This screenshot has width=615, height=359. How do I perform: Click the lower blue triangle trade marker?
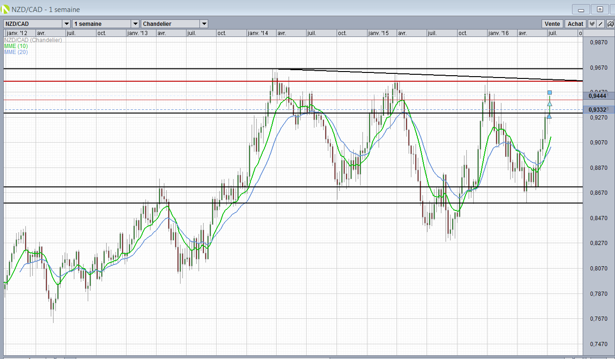tap(549, 115)
